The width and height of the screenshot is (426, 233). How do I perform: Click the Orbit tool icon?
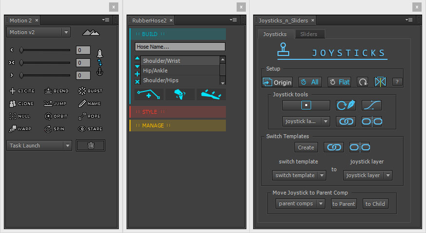pyautogui.click(x=56, y=116)
